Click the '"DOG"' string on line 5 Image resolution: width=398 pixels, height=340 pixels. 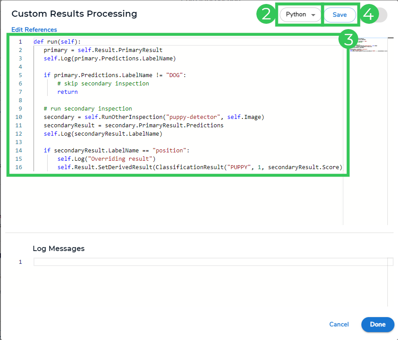pyautogui.click(x=174, y=75)
